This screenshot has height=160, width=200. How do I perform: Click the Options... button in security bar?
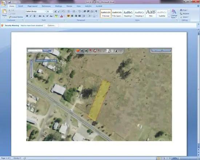[52, 25]
